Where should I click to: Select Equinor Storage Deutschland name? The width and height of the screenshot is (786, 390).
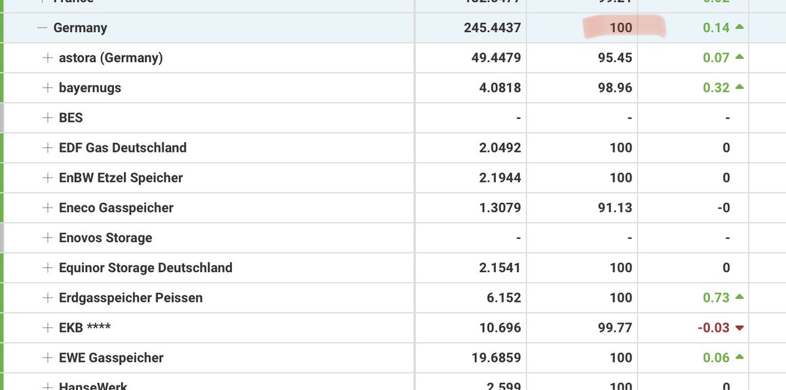tap(145, 268)
